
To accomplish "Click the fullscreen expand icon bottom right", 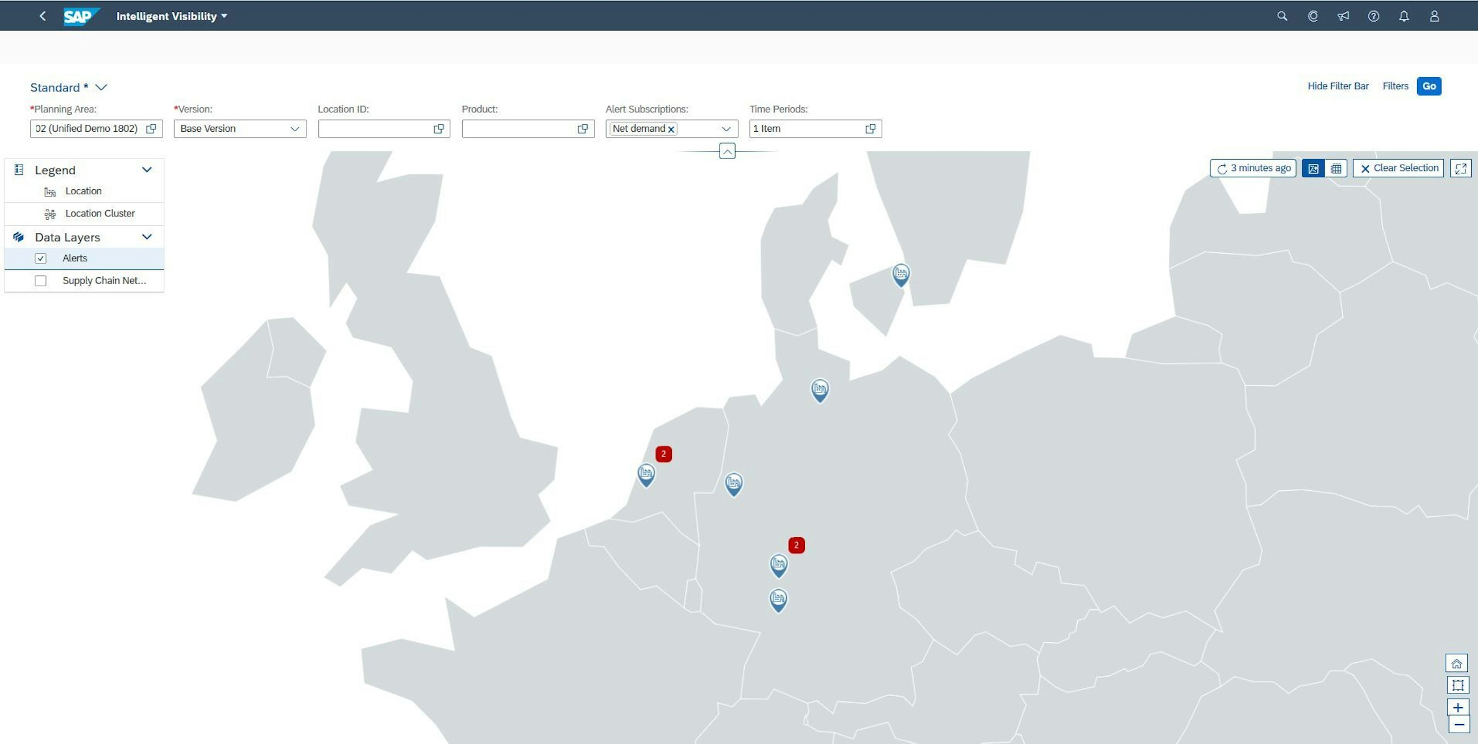I will 1462,168.
